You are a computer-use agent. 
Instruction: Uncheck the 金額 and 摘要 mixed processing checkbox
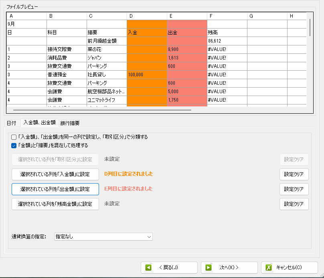point(14,145)
